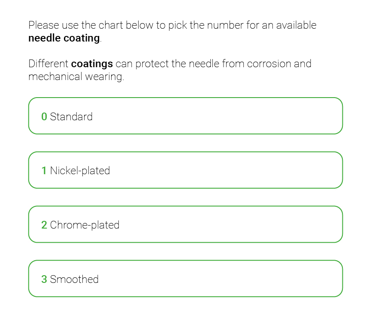
Task: Click empty area inside Chrome-plated box
Action: pos(231,224)
